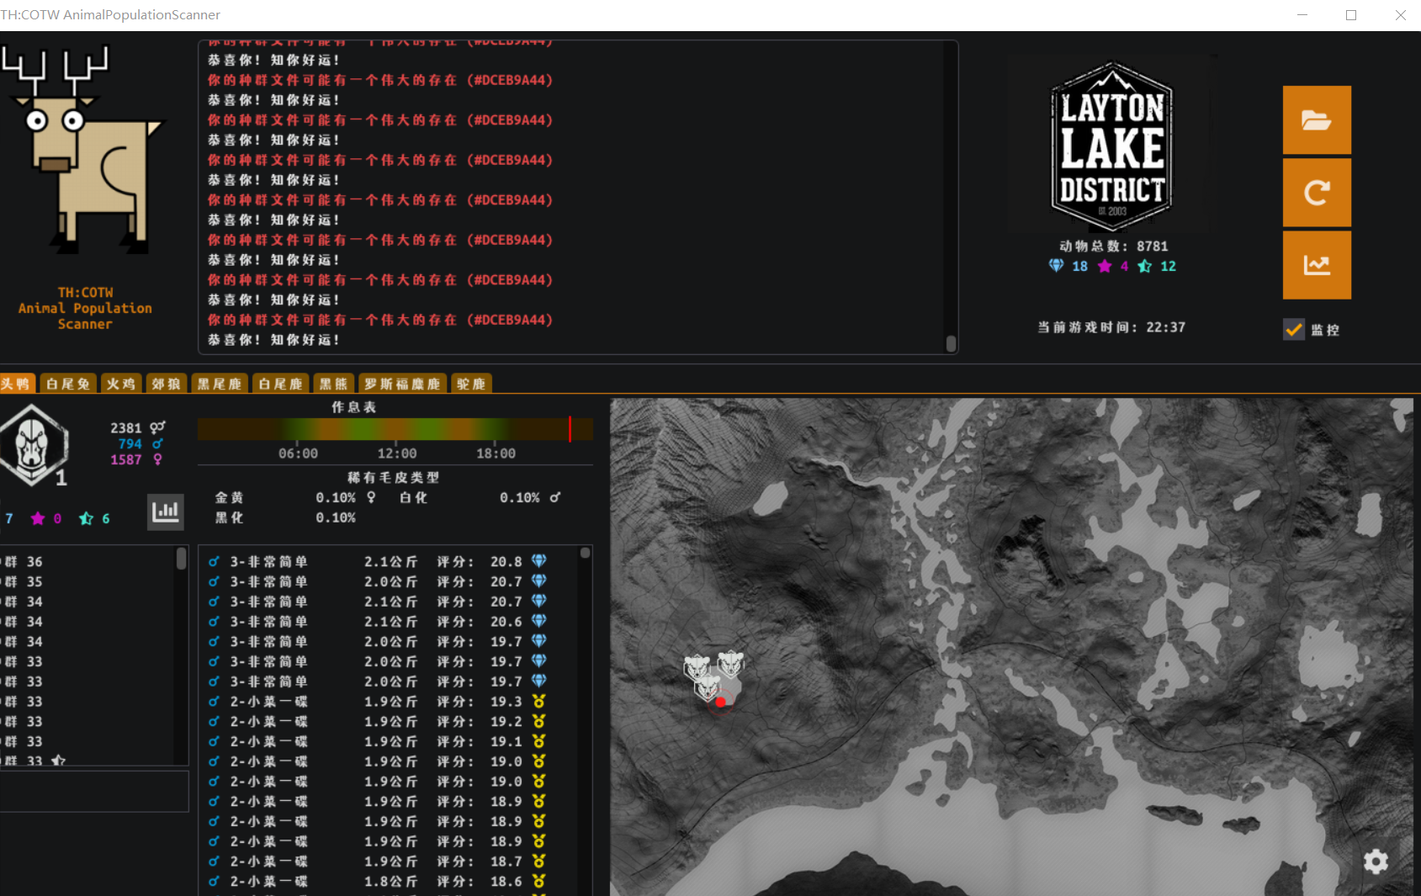Click the log panel scrollbar thumb
The width and height of the screenshot is (1421, 896).
coord(951,343)
